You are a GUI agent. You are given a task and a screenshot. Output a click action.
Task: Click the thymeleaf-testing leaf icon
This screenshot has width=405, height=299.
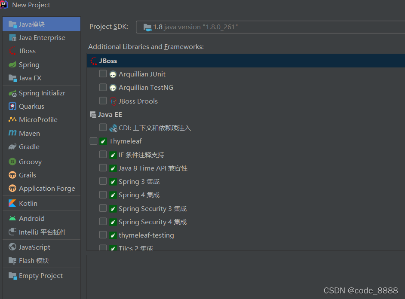click(x=113, y=235)
